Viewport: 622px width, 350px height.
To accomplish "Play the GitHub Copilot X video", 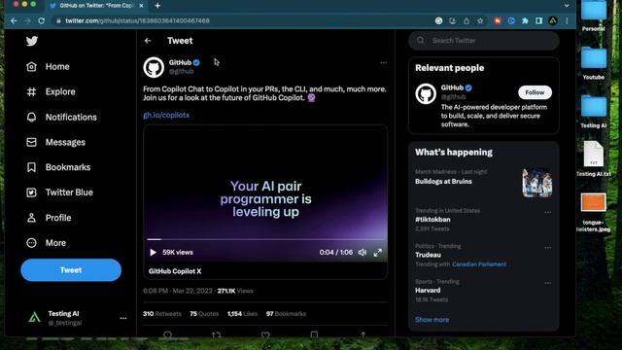I will pyautogui.click(x=154, y=253).
